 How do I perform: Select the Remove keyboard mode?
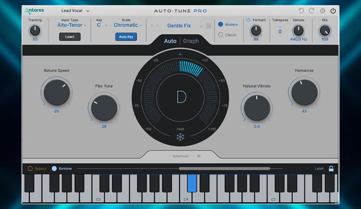click(x=54, y=168)
